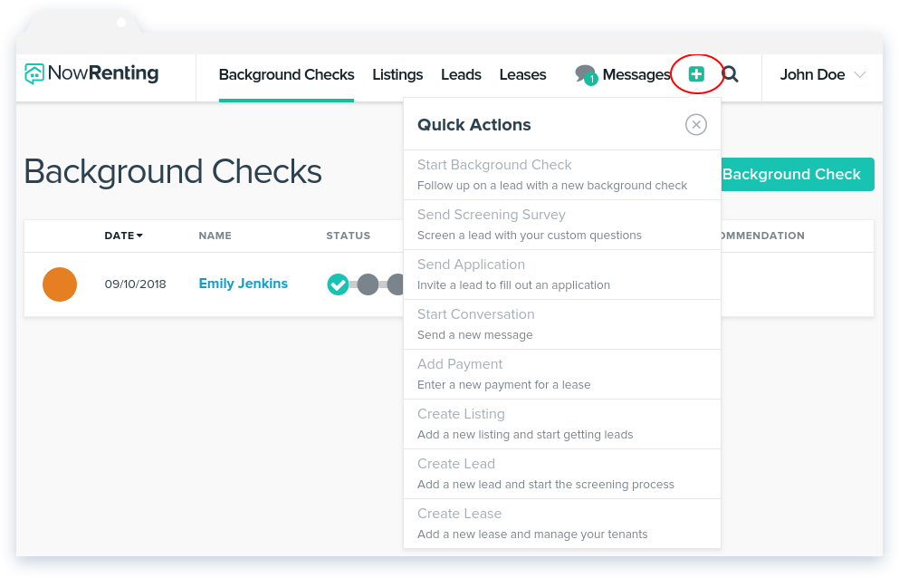Screen dimensions: 899x578
Task: Click the date 09/10/2018 cell
Action: 135,284
